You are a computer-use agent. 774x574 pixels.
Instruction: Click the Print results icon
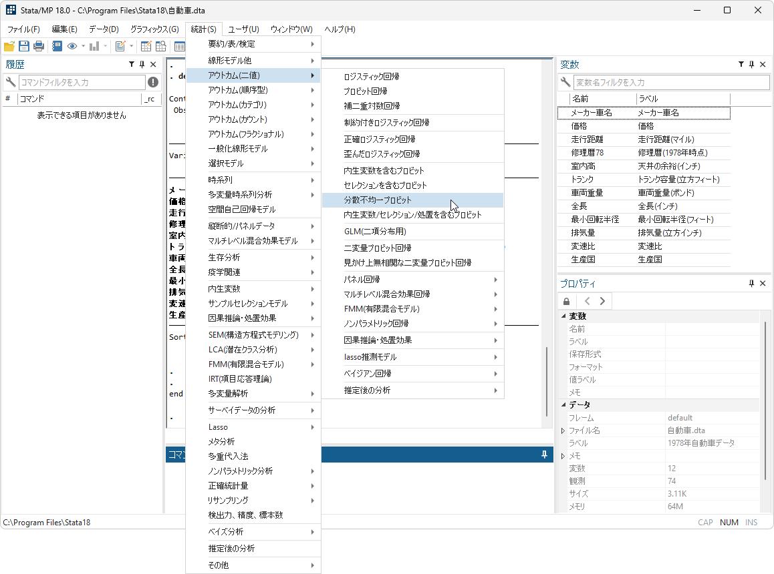point(39,46)
